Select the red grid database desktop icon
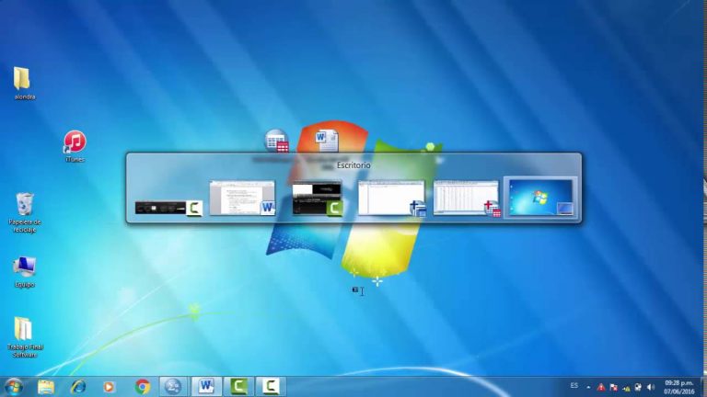This screenshot has height=397, width=707. 276,141
